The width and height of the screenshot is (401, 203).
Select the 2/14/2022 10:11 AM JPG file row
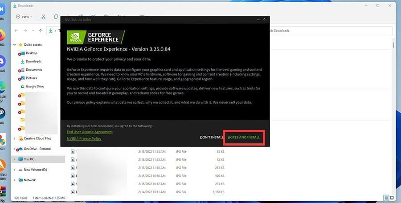click(x=148, y=192)
